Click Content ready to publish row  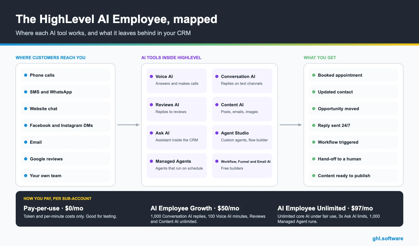point(354,176)
